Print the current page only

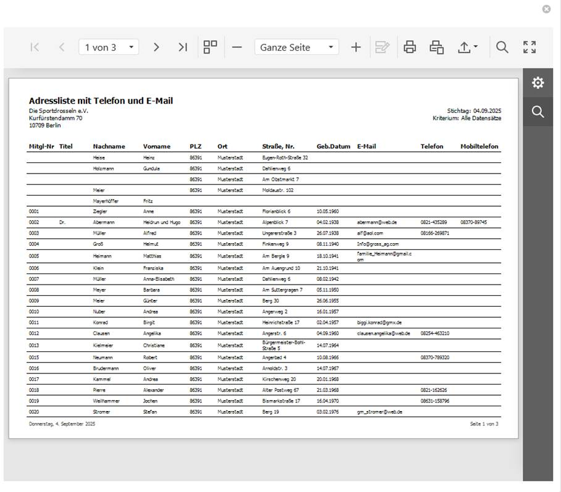click(437, 47)
